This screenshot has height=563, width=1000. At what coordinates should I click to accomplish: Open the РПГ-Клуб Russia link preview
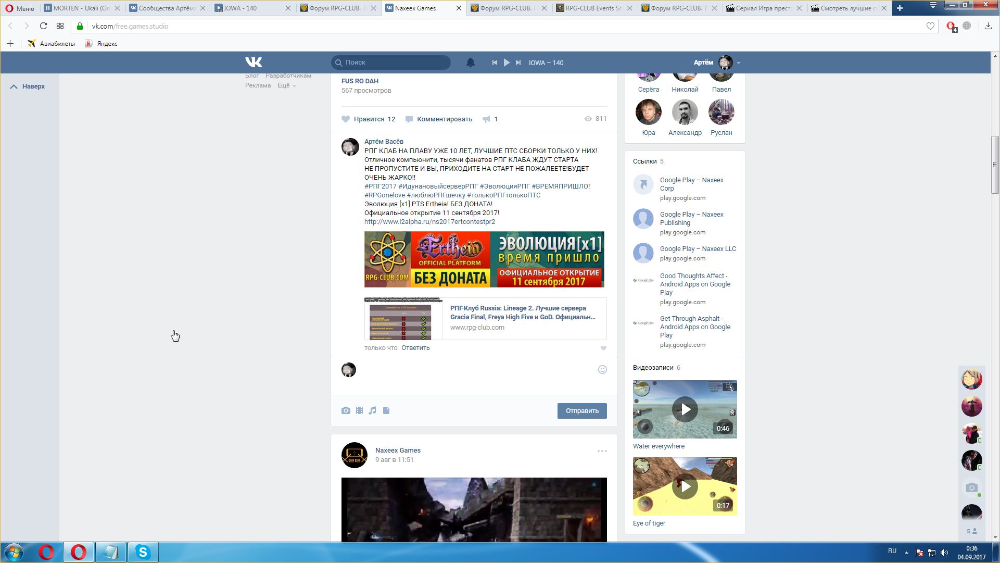(x=485, y=319)
